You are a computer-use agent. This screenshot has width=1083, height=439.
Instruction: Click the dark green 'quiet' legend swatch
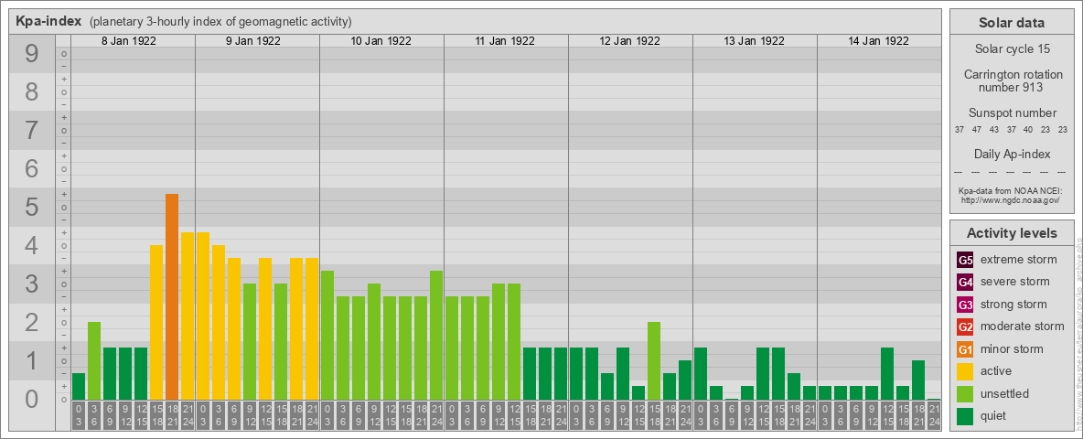point(965,416)
